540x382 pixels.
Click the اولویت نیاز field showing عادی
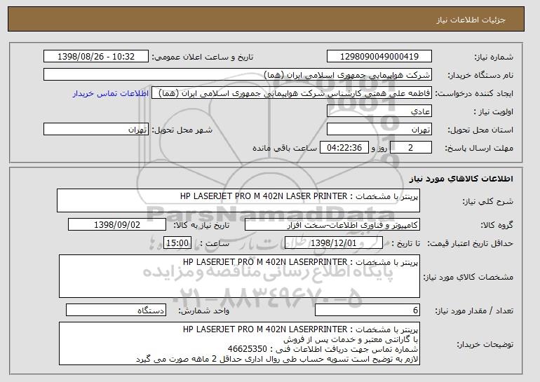point(379,111)
